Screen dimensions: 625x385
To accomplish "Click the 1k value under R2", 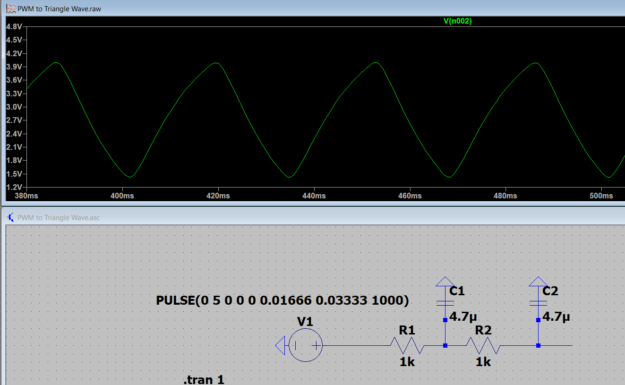I will click(483, 362).
